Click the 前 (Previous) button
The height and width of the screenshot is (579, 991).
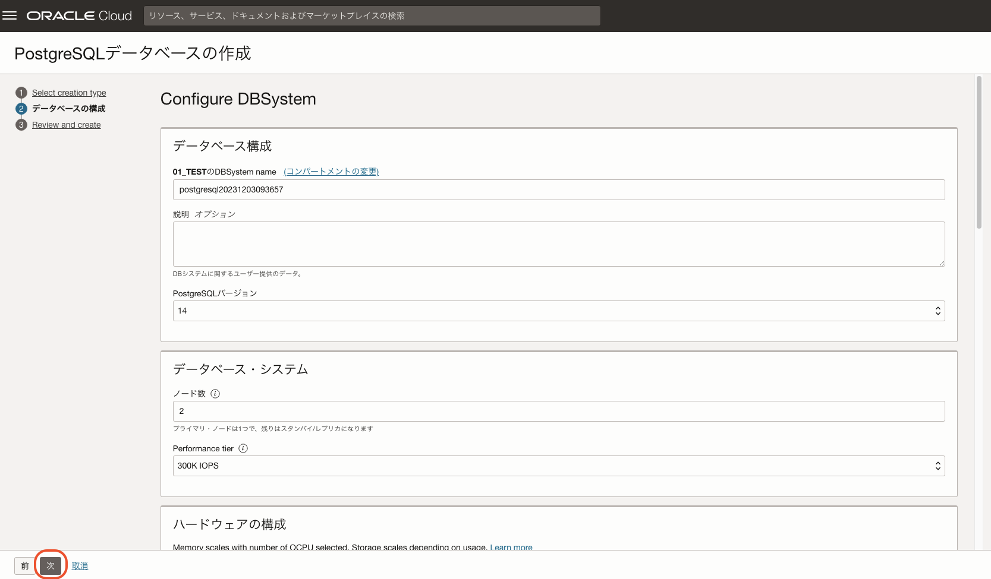[25, 565]
